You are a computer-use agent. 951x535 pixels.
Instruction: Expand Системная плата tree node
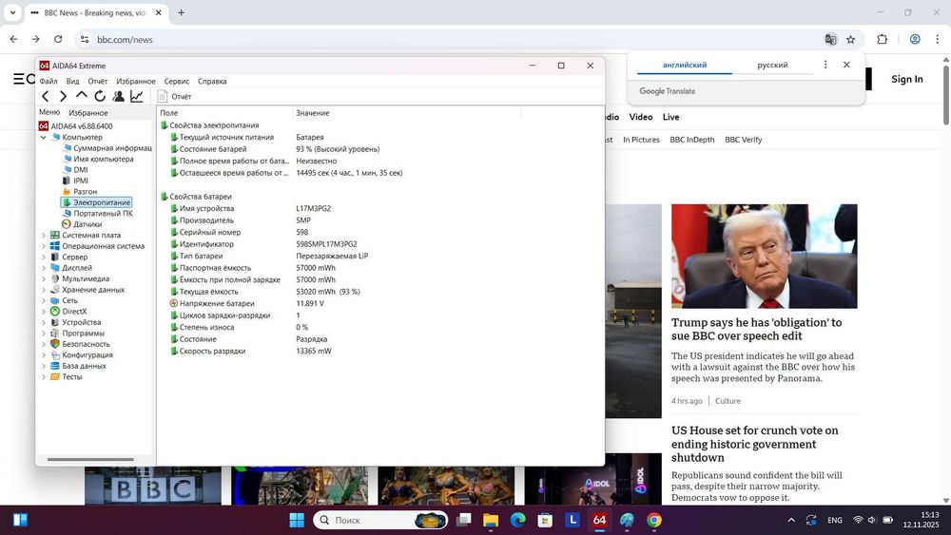pos(44,235)
